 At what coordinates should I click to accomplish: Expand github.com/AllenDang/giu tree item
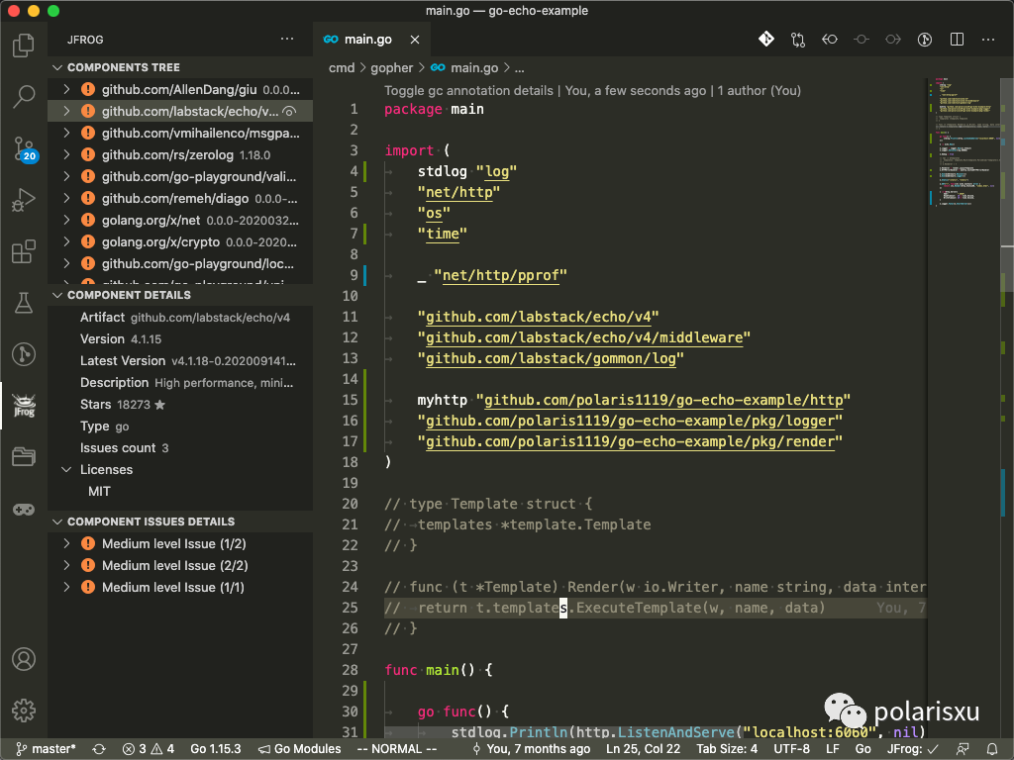pos(66,89)
